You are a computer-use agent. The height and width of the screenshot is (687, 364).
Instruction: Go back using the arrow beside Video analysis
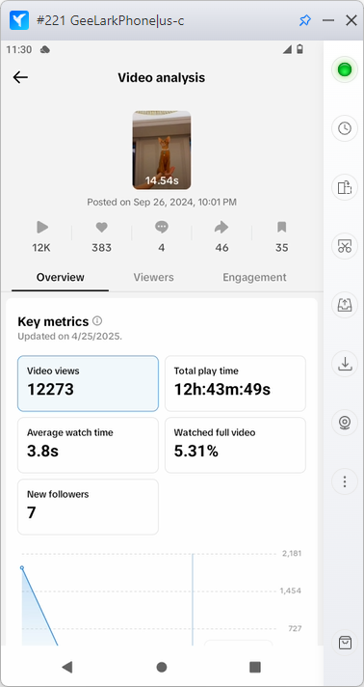pyautogui.click(x=20, y=77)
